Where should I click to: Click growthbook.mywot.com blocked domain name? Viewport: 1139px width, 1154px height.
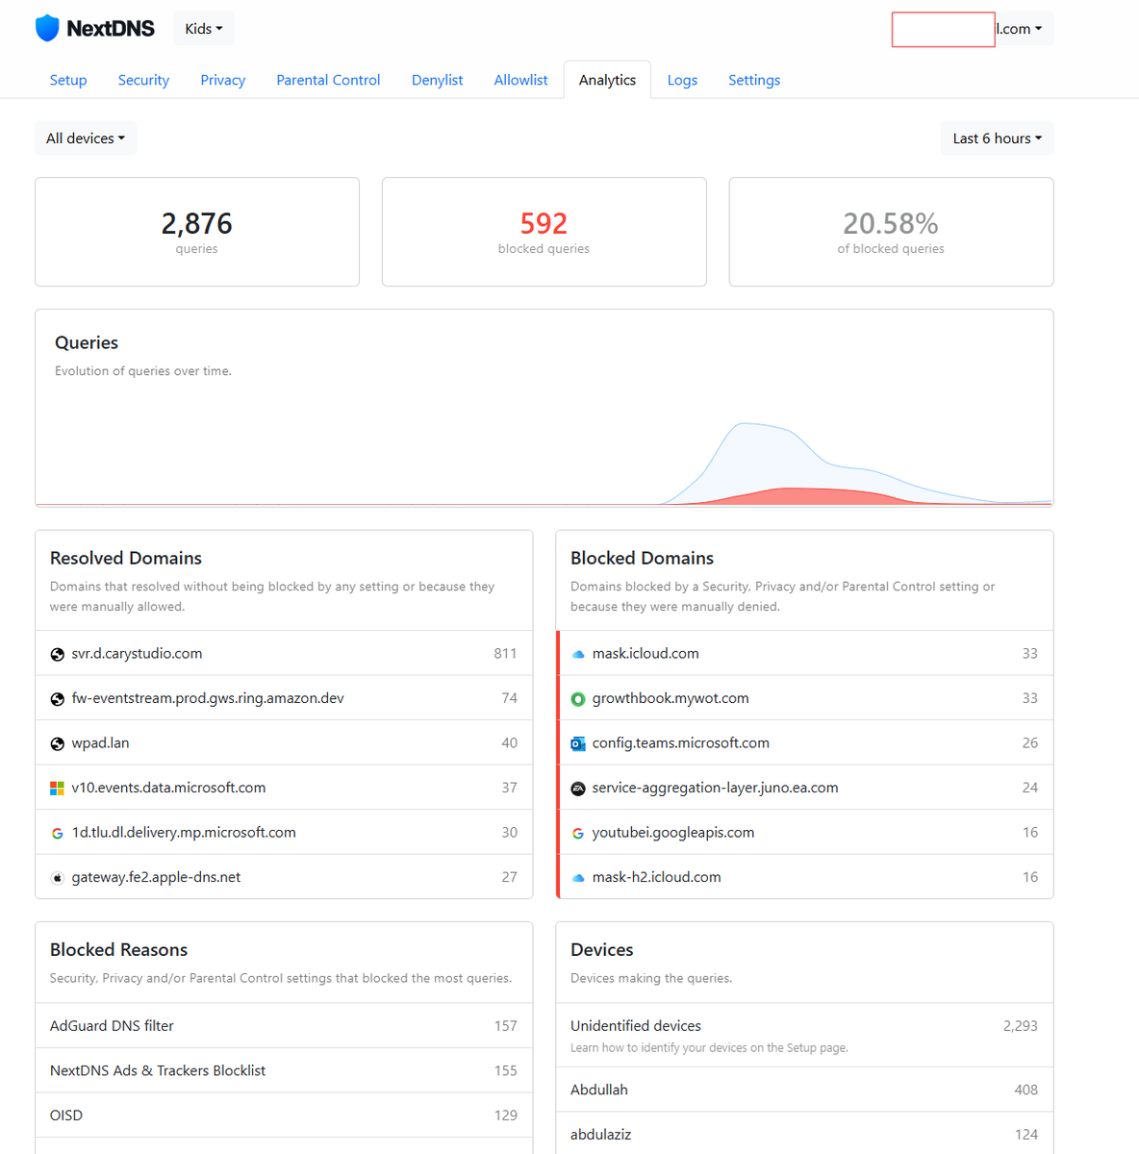[671, 698]
